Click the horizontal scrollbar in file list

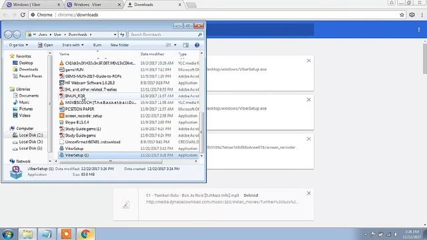tap(110, 161)
